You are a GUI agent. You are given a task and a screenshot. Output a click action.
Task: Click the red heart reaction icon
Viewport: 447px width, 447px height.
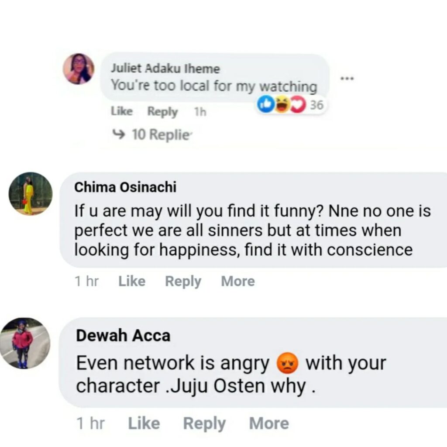pyautogui.click(x=298, y=105)
